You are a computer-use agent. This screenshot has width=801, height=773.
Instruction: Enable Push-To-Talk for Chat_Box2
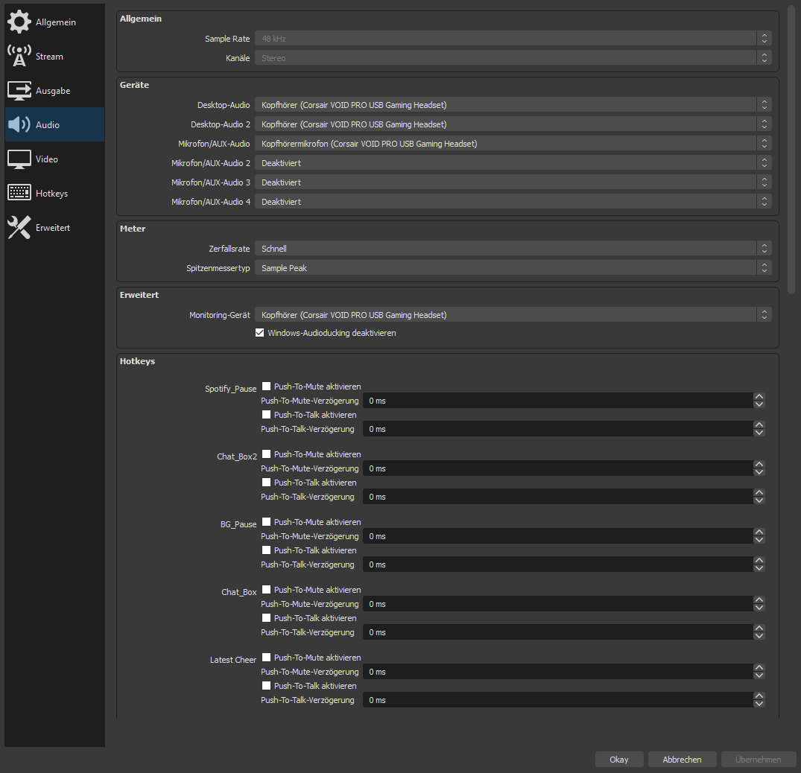[x=267, y=483]
